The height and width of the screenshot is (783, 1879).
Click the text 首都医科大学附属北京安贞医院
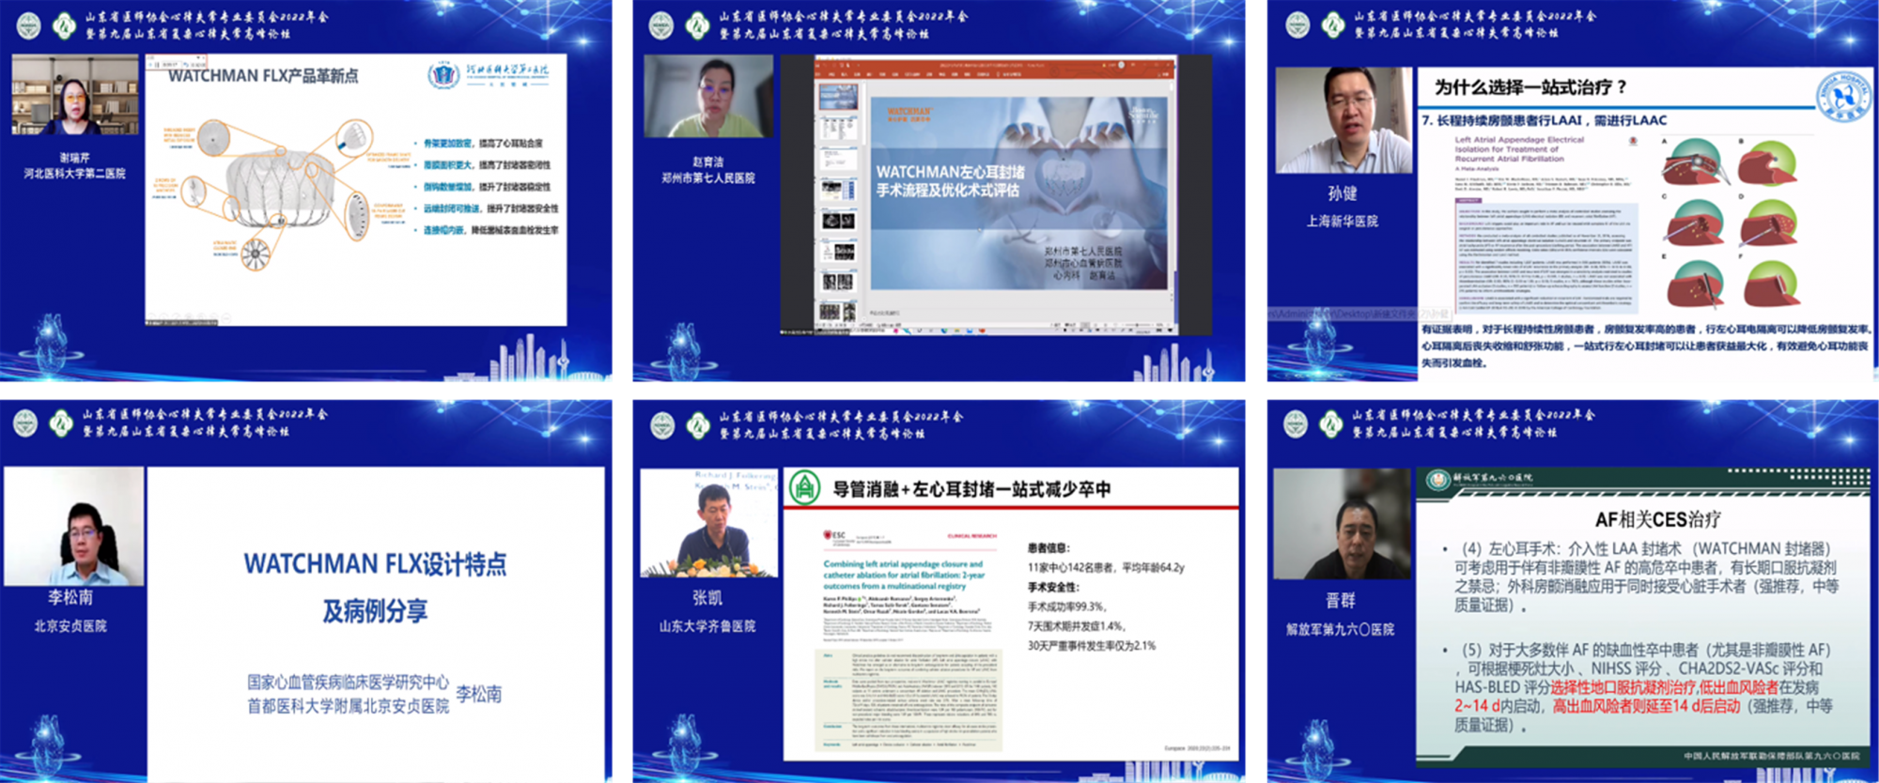pos(348,706)
